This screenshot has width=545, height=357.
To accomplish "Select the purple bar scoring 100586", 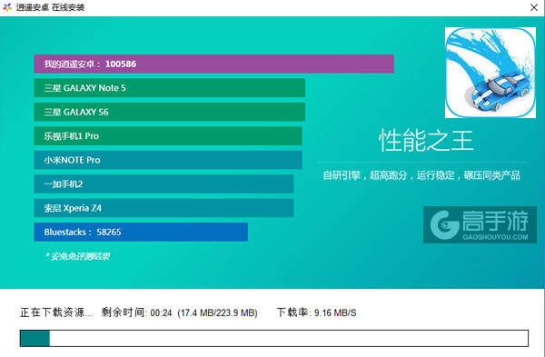I will click(x=213, y=64).
